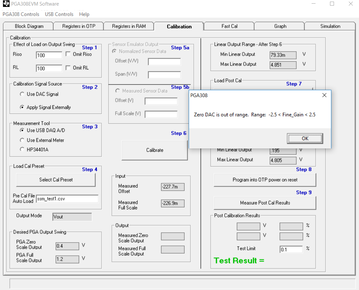Image resolution: width=359 pixels, height=290 pixels.
Task: Click OK in the PGA308 dialog
Action: pos(305,139)
